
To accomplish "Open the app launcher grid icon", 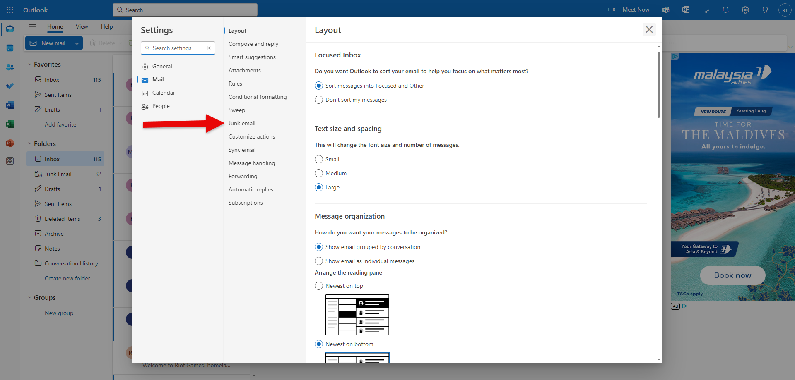I will coord(10,10).
